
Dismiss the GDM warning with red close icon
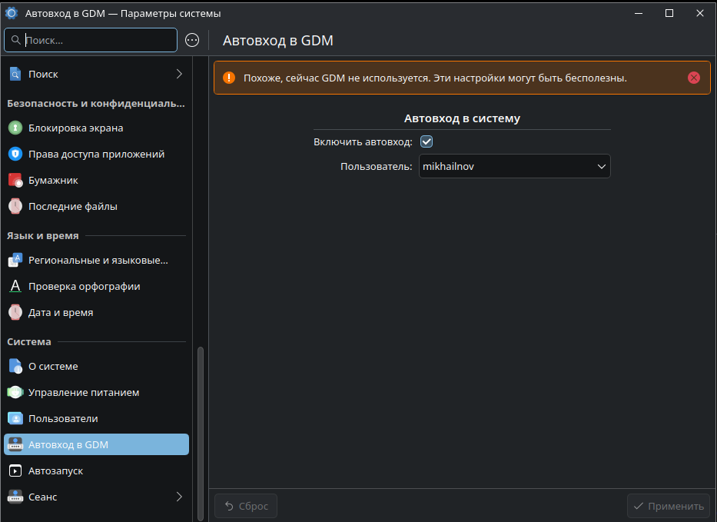pyautogui.click(x=694, y=78)
